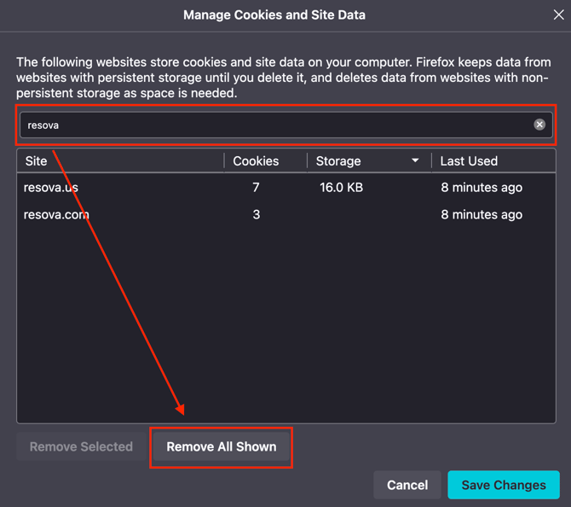571x507 pixels.
Task: Sort by the Site column header
Action: pyautogui.click(x=120, y=160)
